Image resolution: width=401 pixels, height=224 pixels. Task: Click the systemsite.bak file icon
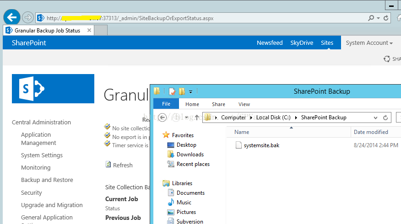tap(238, 145)
